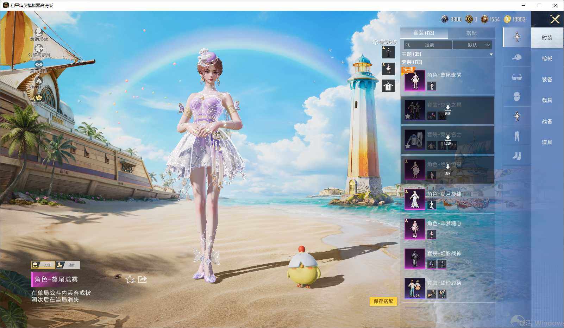Viewport: 564px width, 328px height.
Task: Switch to the 套装 (173) tab
Action: pos(424,33)
